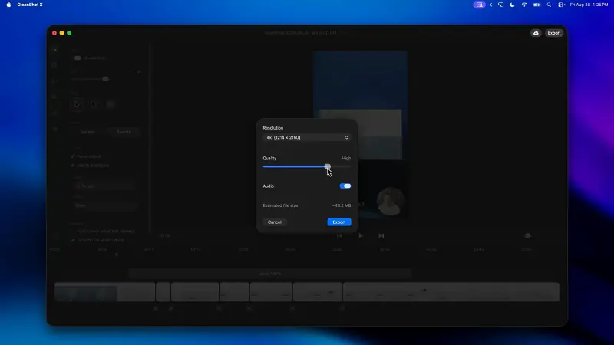
Task: Click the battery status icon
Action: pyautogui.click(x=536, y=5)
